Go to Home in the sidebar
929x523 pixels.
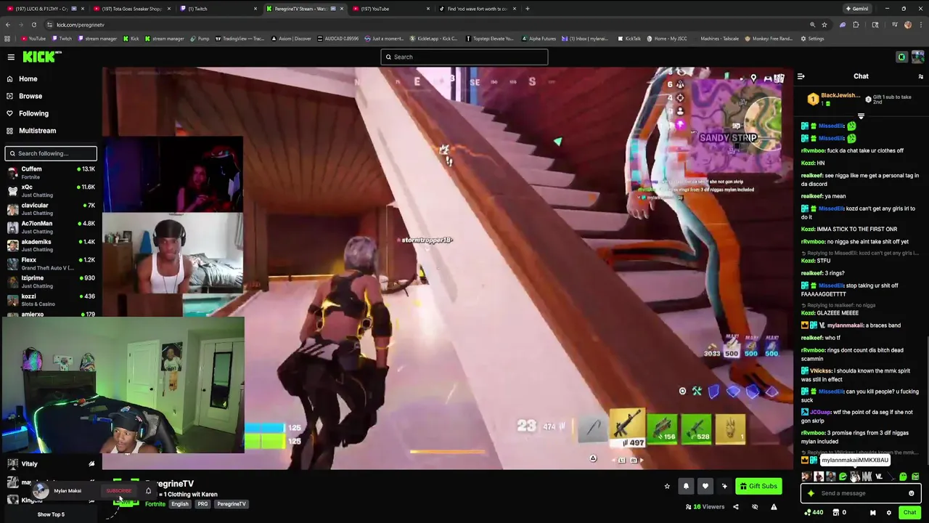[28, 78]
